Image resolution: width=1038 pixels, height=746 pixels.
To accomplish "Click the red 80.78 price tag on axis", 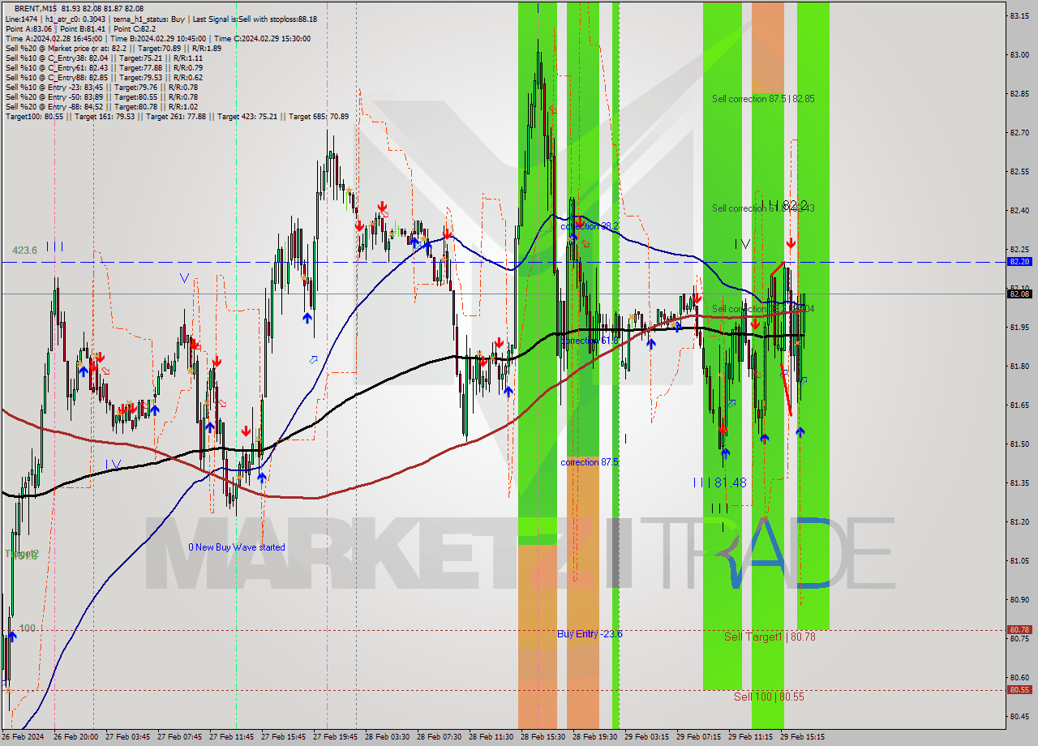I will tap(1019, 630).
